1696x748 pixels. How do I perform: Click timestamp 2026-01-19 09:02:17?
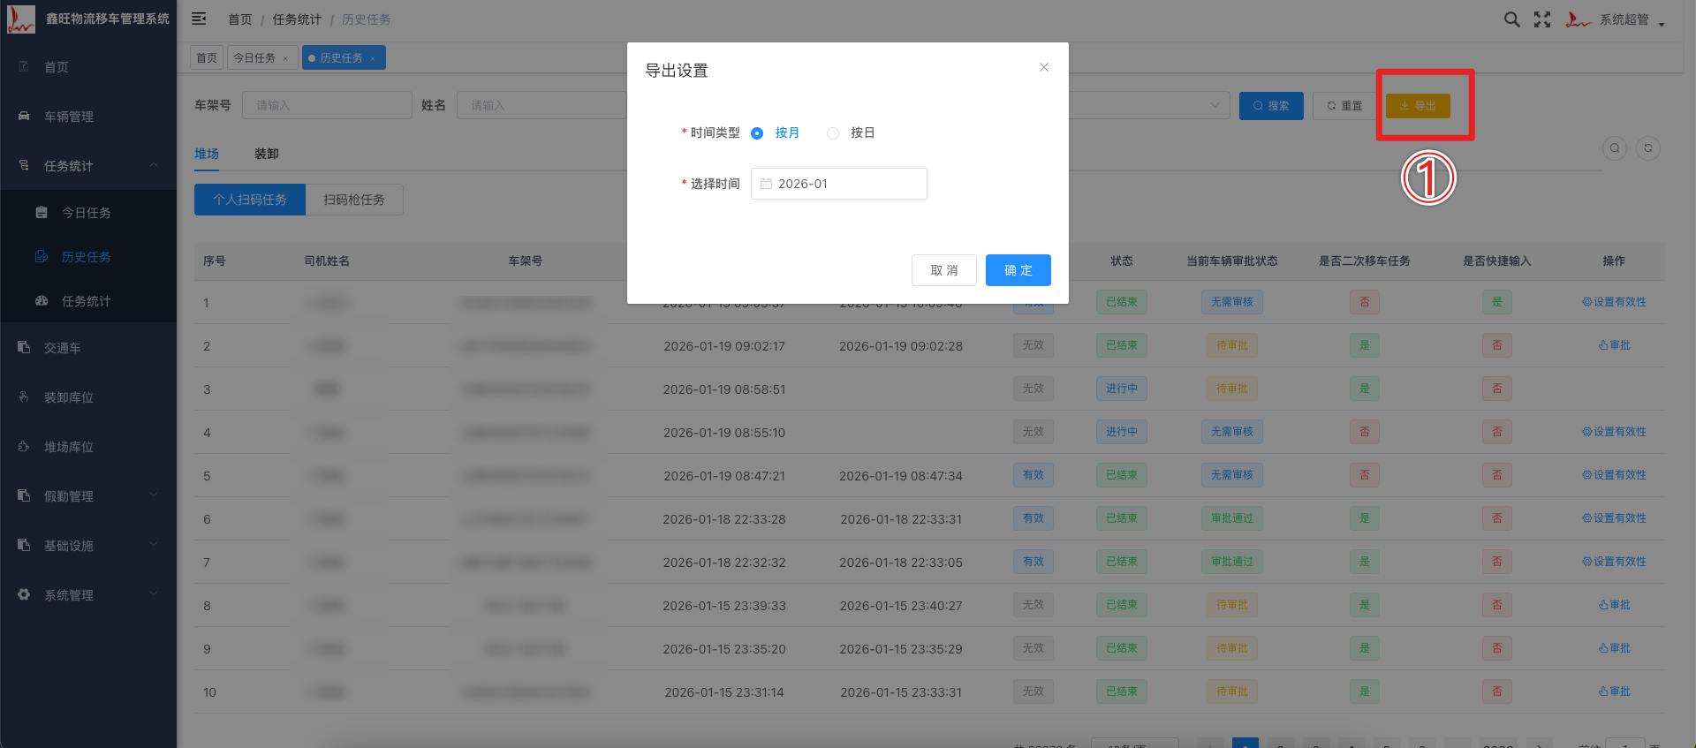[724, 346]
